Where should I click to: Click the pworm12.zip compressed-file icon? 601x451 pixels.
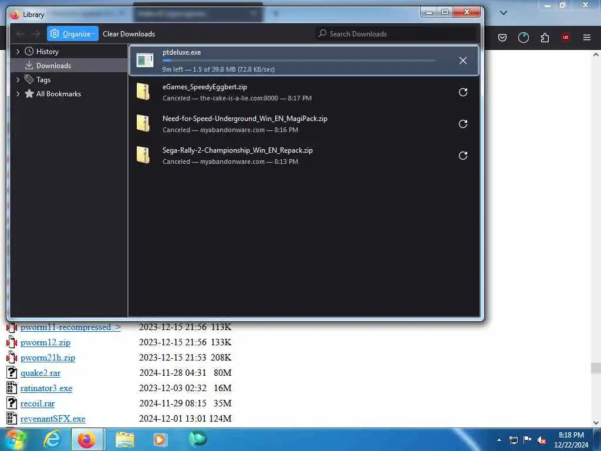(x=12, y=342)
